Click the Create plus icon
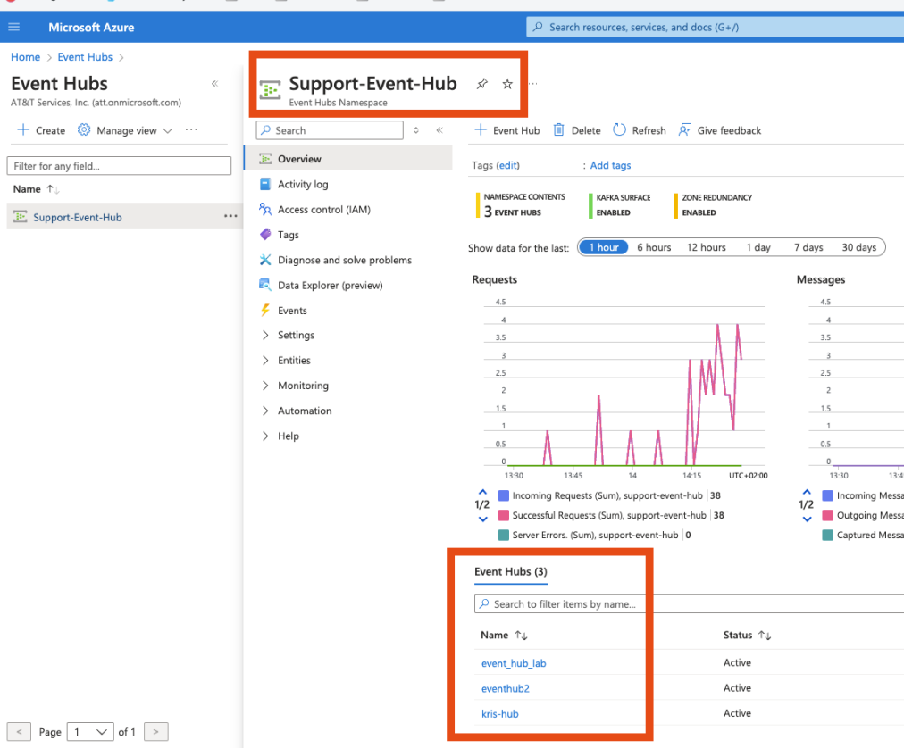The width and height of the screenshot is (904, 748). click(23, 129)
